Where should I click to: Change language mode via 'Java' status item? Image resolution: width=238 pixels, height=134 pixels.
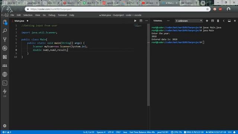point(125,132)
